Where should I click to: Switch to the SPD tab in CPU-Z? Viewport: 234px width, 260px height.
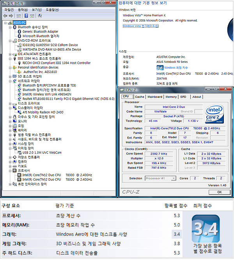[x=183, y=97]
